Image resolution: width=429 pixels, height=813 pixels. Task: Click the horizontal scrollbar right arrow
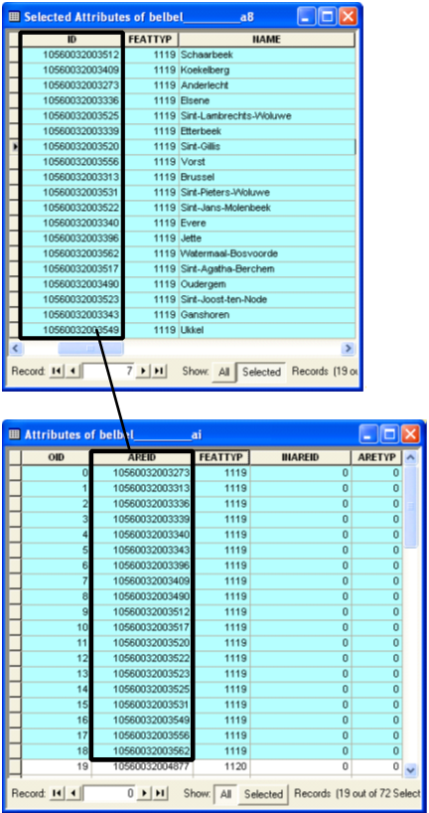pos(349,349)
